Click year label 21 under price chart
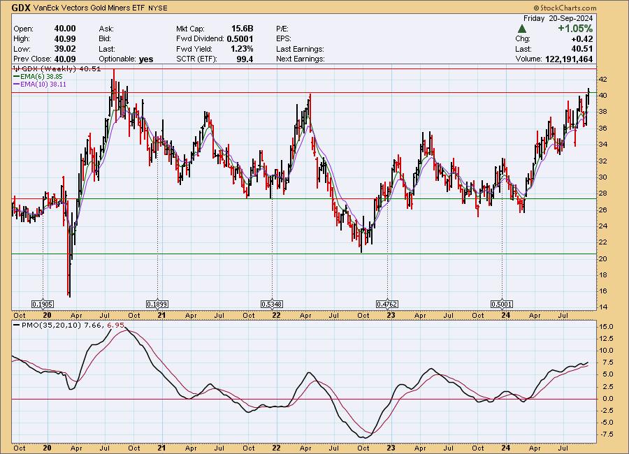The width and height of the screenshot is (629, 454). click(161, 315)
